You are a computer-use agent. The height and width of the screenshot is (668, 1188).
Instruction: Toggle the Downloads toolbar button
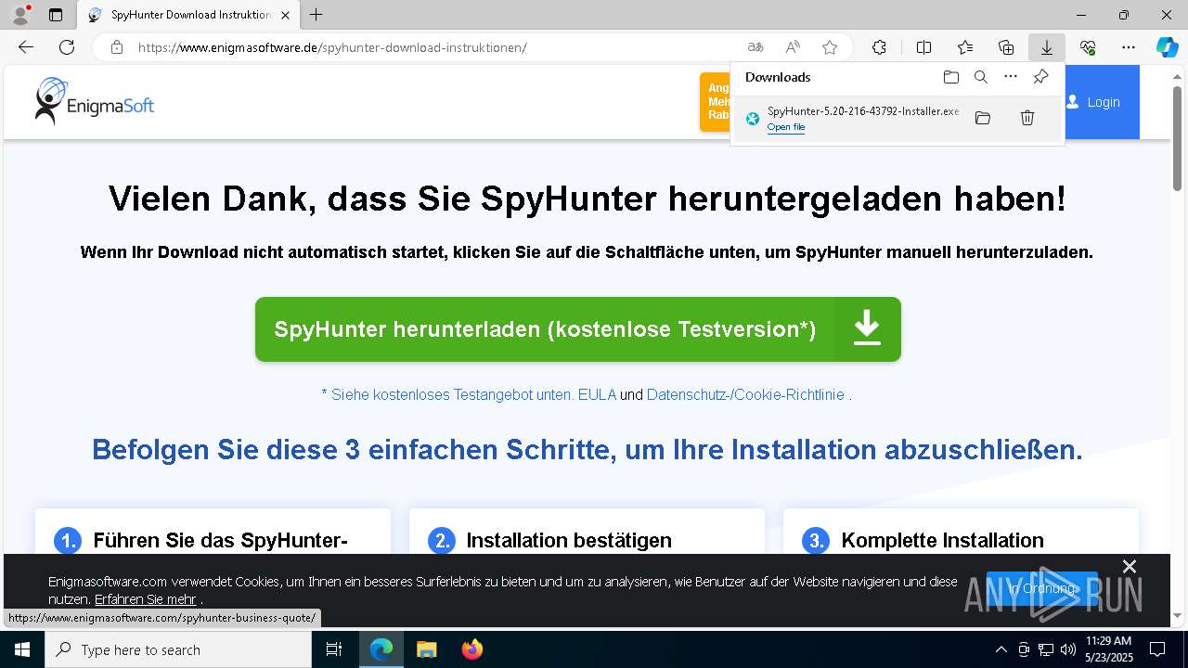(1046, 47)
